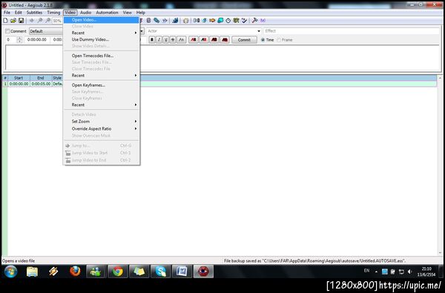Choose Open Video... from Video menu
Image resolution: width=445 pixels, height=293 pixels.
point(102,20)
